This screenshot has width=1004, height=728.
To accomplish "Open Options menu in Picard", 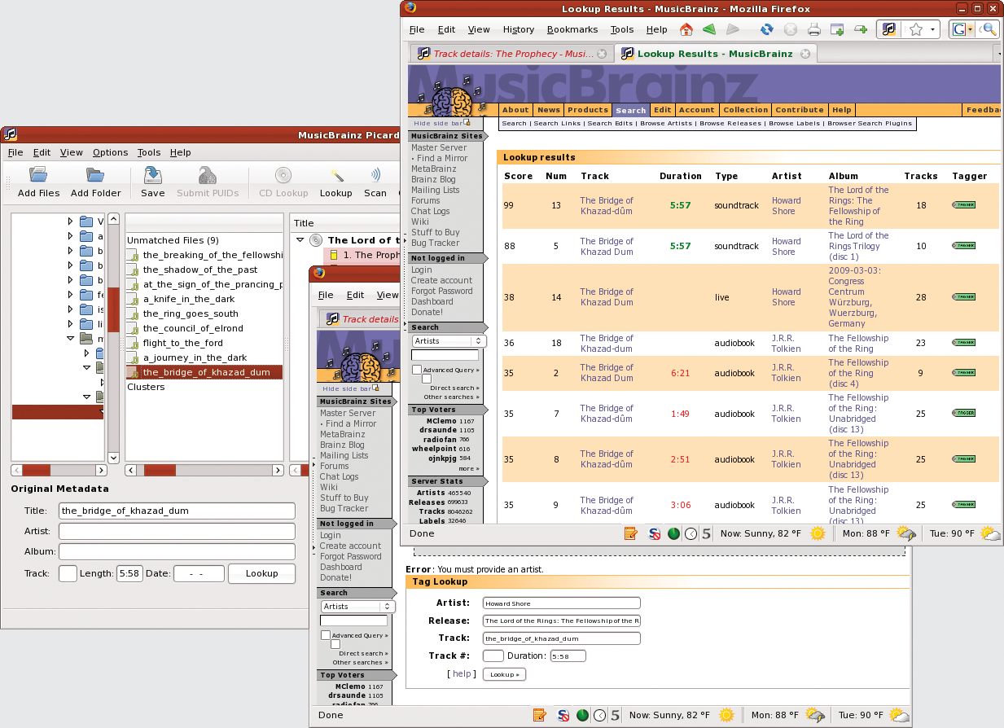I will pos(110,152).
